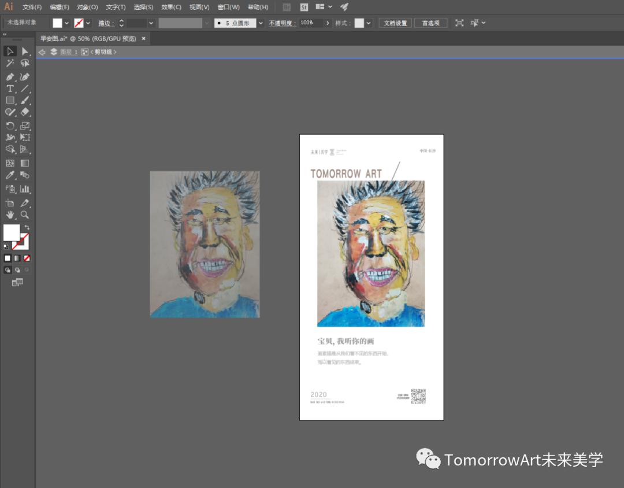Change screen mode button

(x=17, y=282)
